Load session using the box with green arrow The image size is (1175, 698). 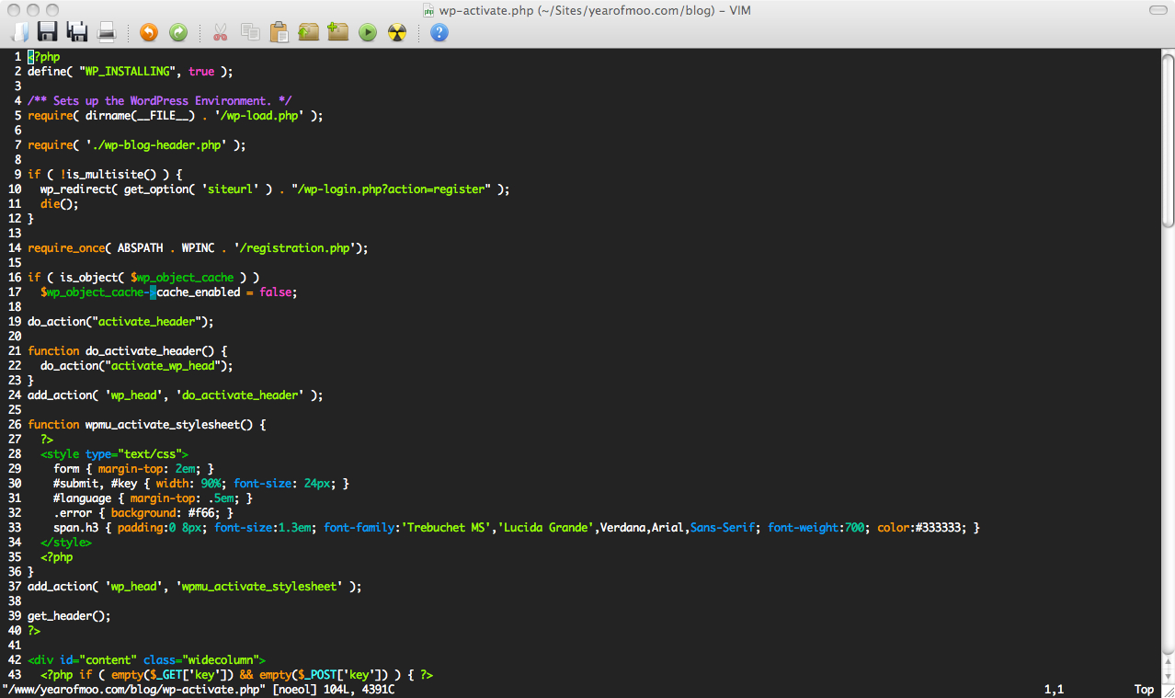(x=309, y=32)
